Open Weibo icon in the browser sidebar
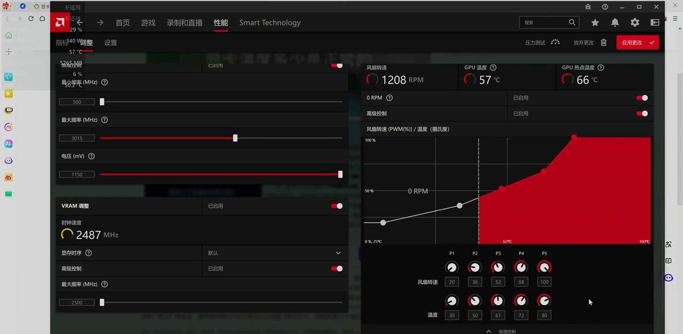Image resolution: width=683 pixels, height=334 pixels. (9, 177)
